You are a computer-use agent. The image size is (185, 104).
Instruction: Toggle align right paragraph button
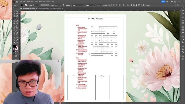coord(114,5)
